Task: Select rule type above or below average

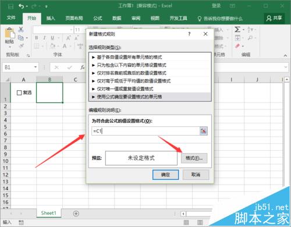Action: [150, 81]
